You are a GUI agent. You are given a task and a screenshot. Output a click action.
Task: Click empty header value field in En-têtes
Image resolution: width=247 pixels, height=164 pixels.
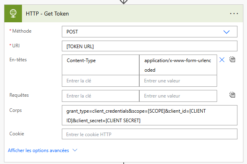tap(178, 81)
